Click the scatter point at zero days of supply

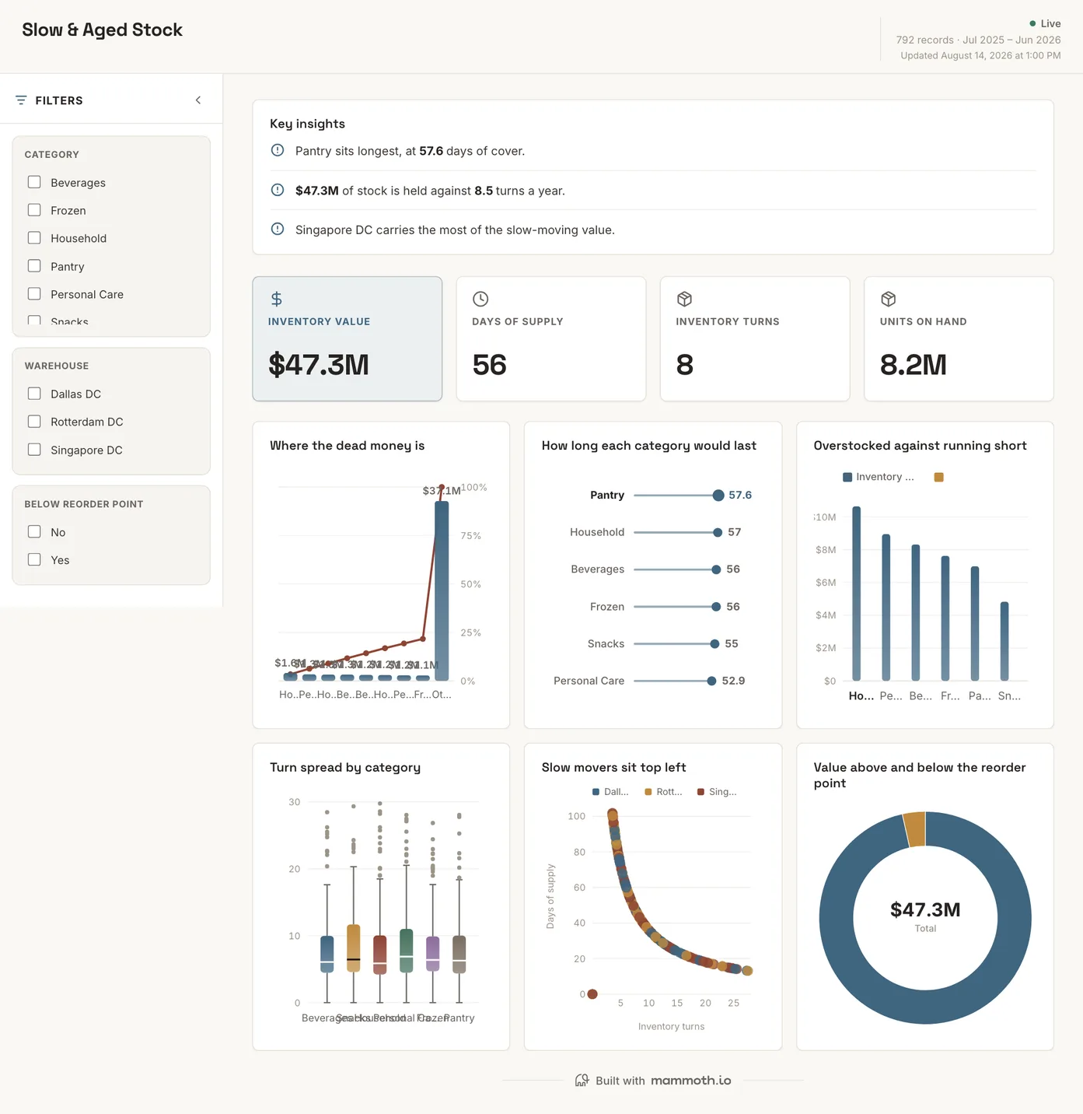(x=592, y=994)
